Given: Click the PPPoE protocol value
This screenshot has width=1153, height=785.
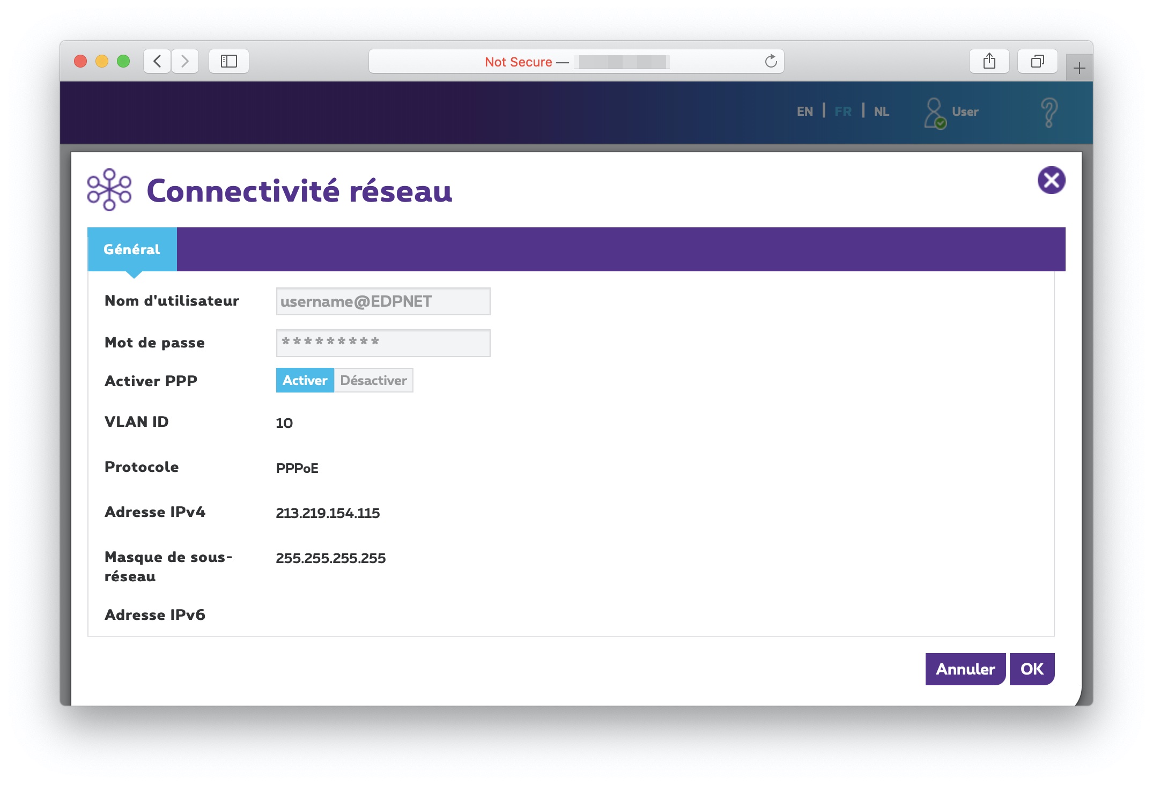Looking at the screenshot, I should click(297, 468).
